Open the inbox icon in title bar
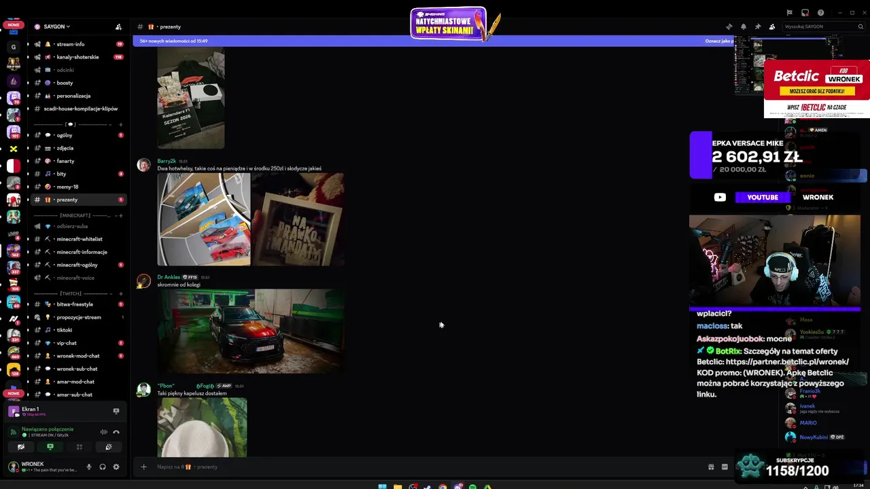This screenshot has width=870, height=489. point(805,12)
